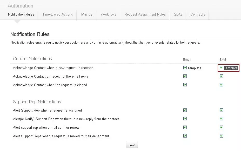
Task: Toggle Email alert when request is assigned
Action: [x=185, y=110]
